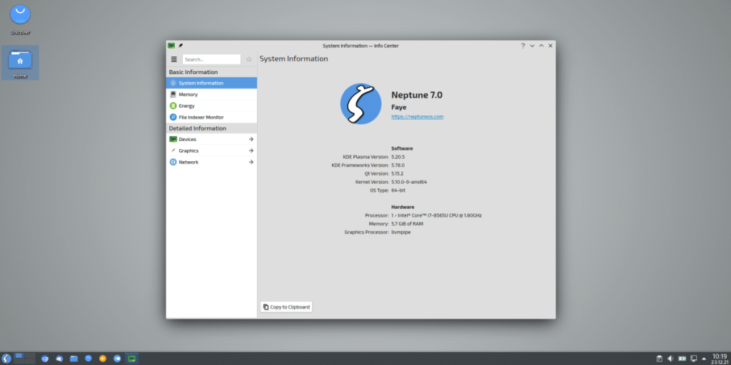The width and height of the screenshot is (731, 365).
Task: Select System Information in the sidebar
Action: coord(201,83)
